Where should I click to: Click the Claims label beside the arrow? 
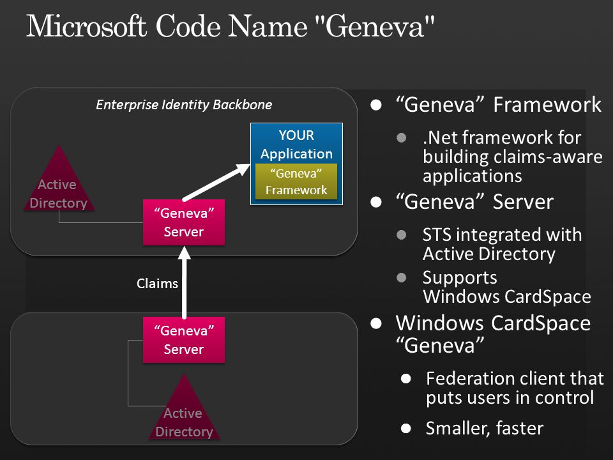[x=157, y=283]
